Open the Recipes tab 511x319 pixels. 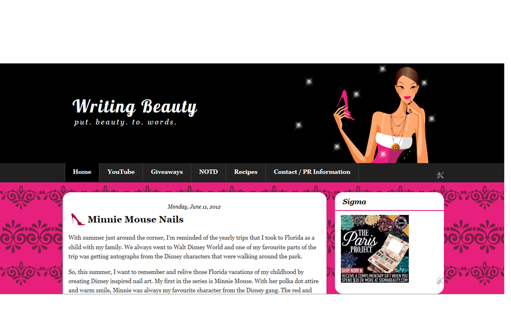pyautogui.click(x=246, y=172)
